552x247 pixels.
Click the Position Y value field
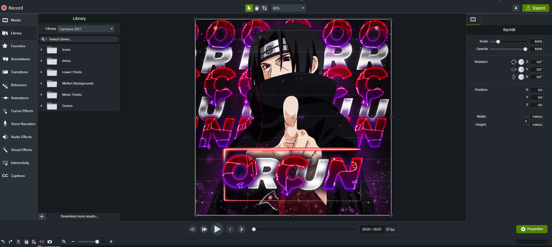coord(536,97)
